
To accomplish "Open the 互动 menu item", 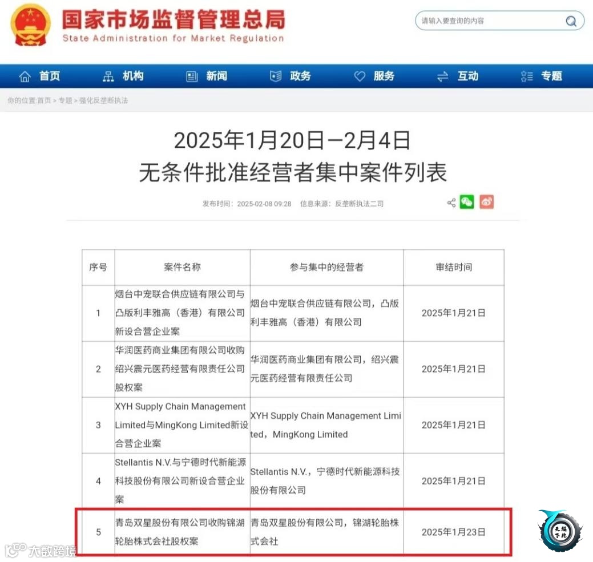I will (x=468, y=76).
